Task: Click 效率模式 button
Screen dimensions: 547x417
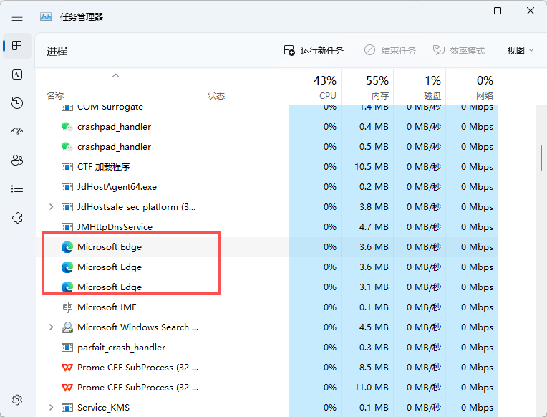Action: [459, 51]
